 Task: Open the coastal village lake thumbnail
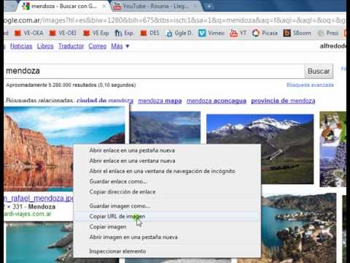299,228
